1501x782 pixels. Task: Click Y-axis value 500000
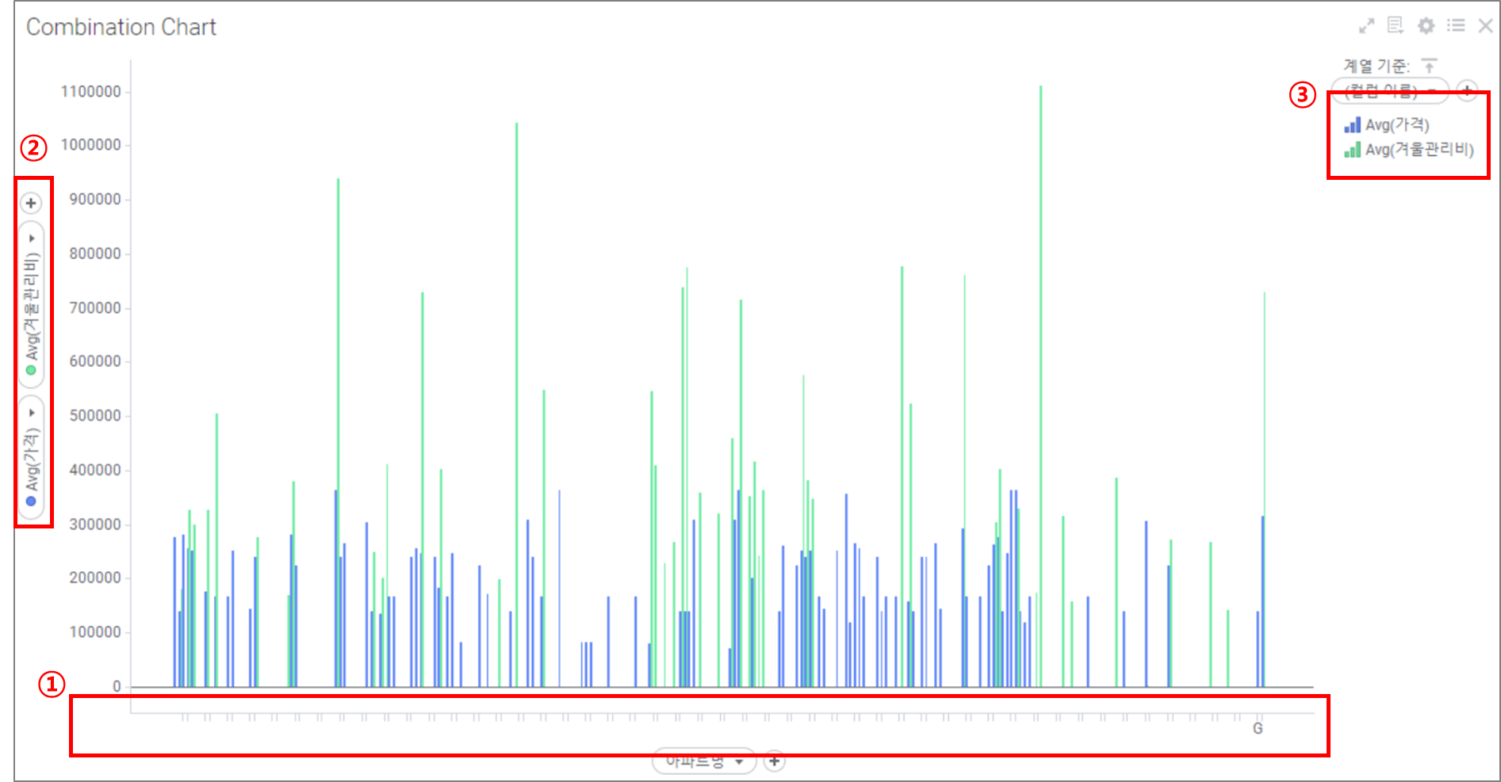click(95, 416)
